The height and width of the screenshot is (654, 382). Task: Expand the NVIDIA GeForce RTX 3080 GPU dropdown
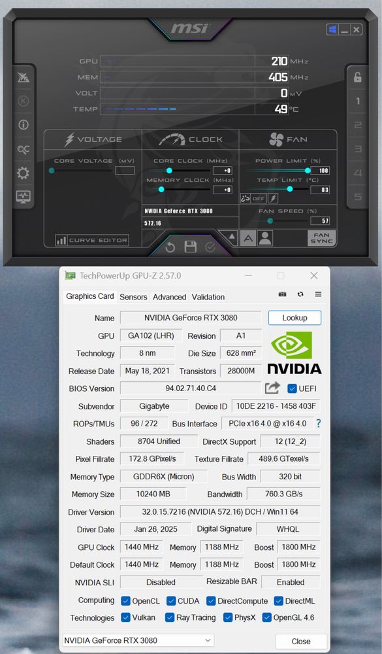pyautogui.click(x=138, y=640)
